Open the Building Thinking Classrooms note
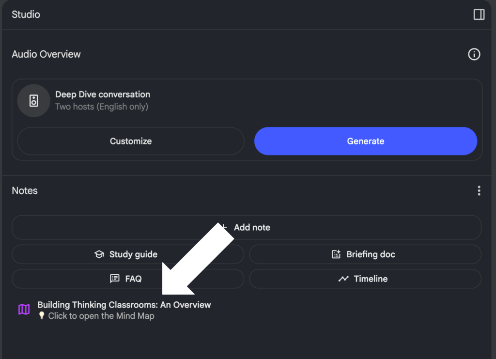Screen dimensions: 496x359 pos(124,305)
